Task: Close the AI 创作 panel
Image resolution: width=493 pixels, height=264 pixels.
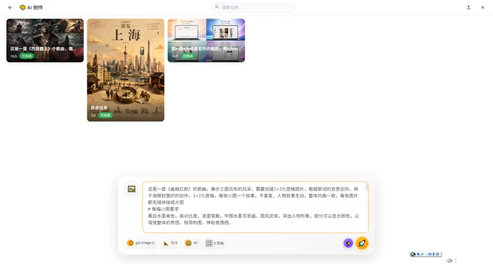Action: [x=483, y=7]
